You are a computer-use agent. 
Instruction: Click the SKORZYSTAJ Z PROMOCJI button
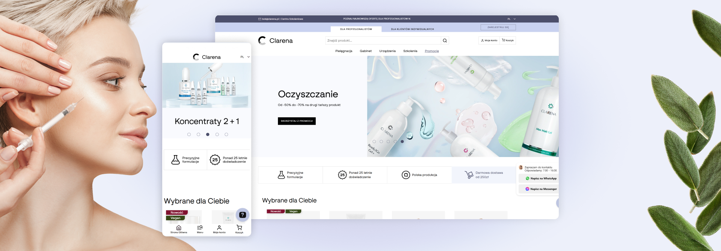(x=297, y=121)
